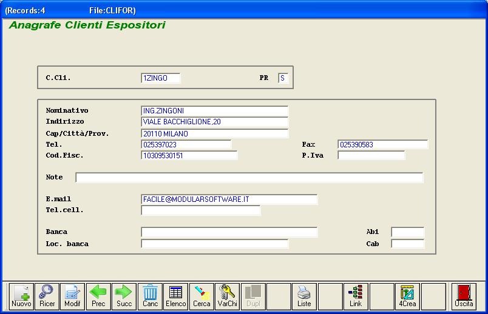Select the Cod.Fisc. field 10309530151
Screen dimensions: 488x314
click(x=189, y=155)
